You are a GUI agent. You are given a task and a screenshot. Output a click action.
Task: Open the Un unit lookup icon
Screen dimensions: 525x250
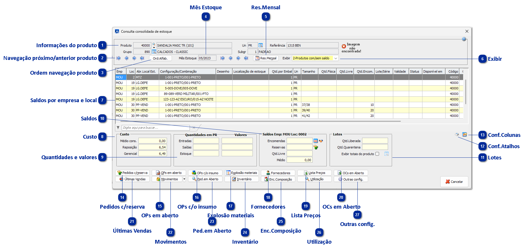(261, 45)
